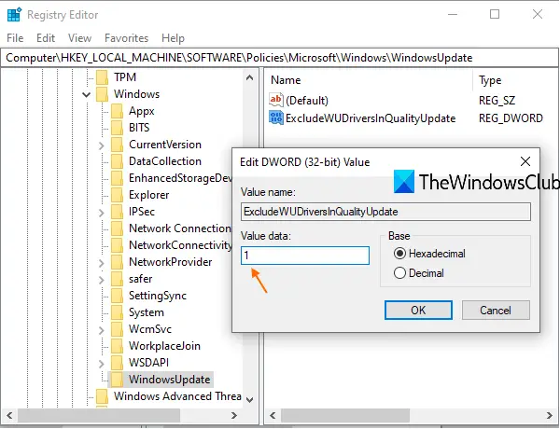Screen dimensions: 560x429
Task: Click the values pane horizontal scrollbar thumb
Action: (345, 415)
